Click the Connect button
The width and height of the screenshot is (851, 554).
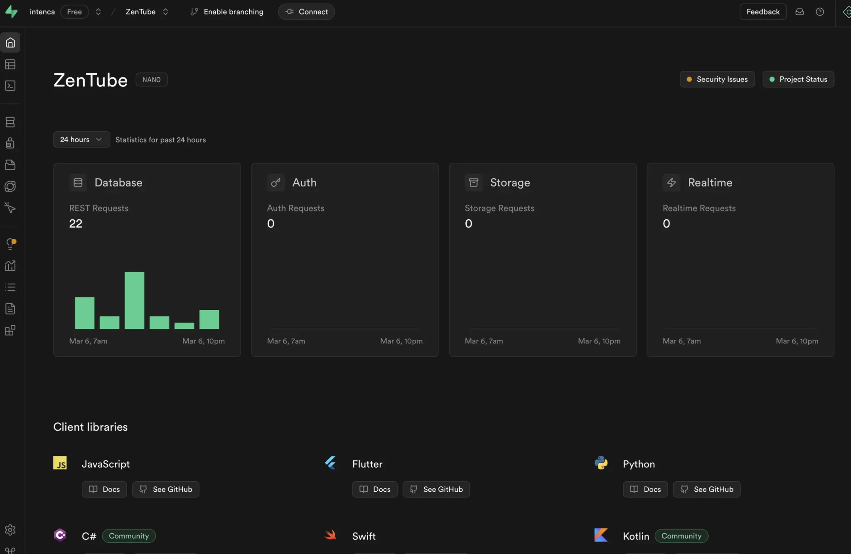[x=306, y=12]
